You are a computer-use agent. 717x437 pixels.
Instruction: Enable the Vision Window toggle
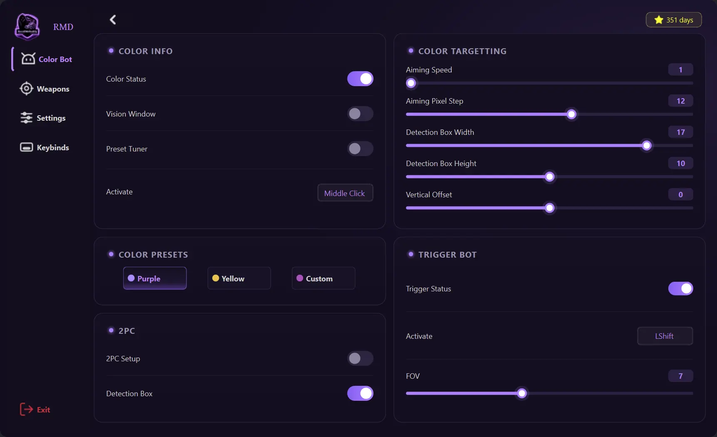click(x=360, y=114)
